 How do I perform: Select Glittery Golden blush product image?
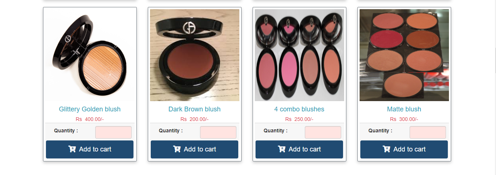pos(90,55)
